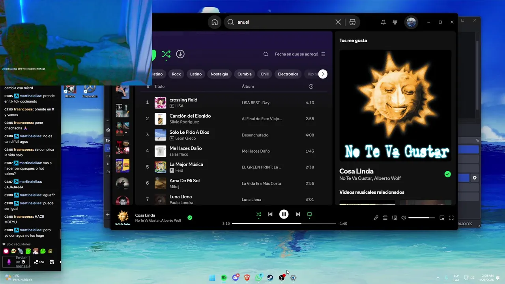Skip to the next track
Image resolution: width=505 pixels, height=284 pixels.
pos(298,214)
